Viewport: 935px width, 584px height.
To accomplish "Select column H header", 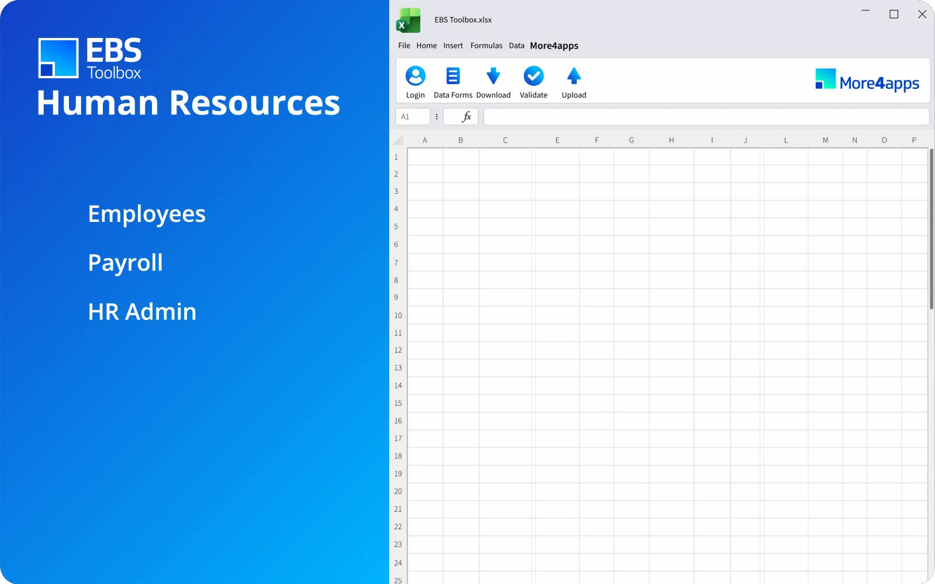I will [671, 140].
